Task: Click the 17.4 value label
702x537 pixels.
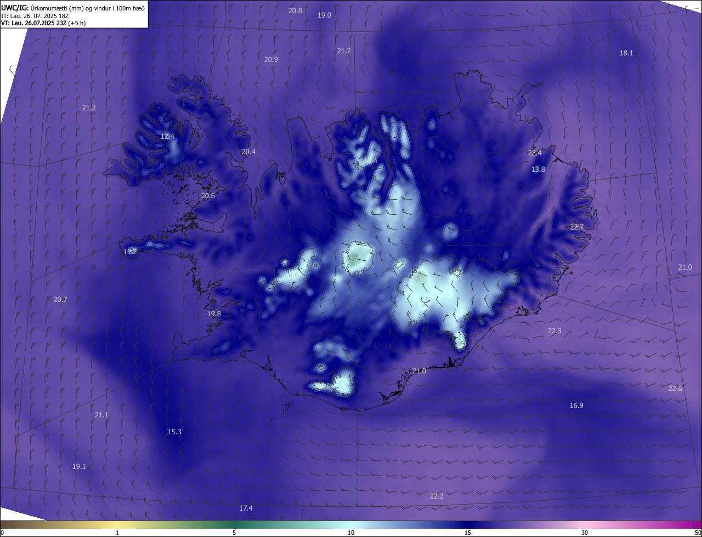Action: coord(246,508)
